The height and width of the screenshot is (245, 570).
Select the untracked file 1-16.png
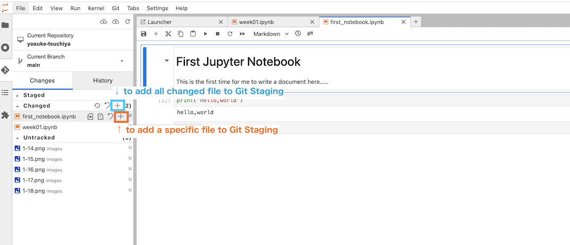tap(33, 170)
